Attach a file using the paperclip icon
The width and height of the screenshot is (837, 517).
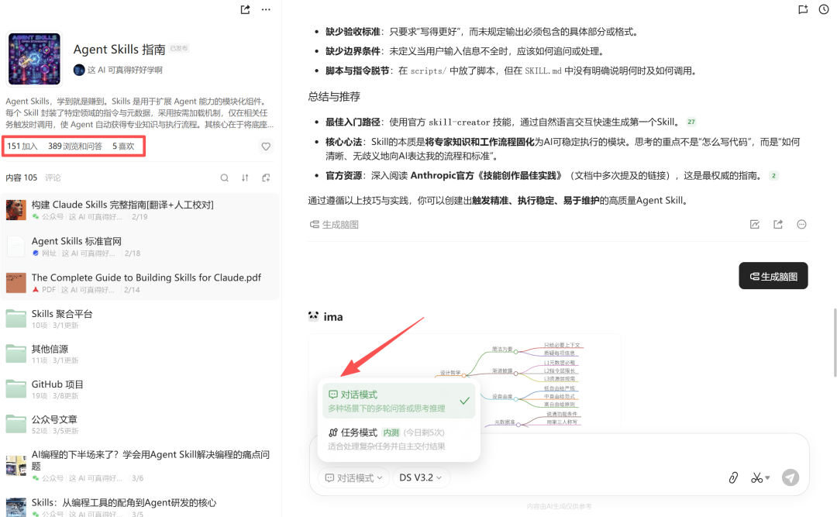[x=733, y=478]
